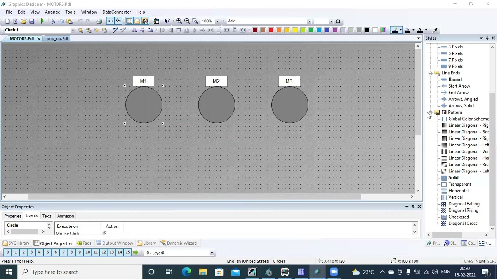Click the Windows search box
The image size is (497, 279).
[80, 272]
